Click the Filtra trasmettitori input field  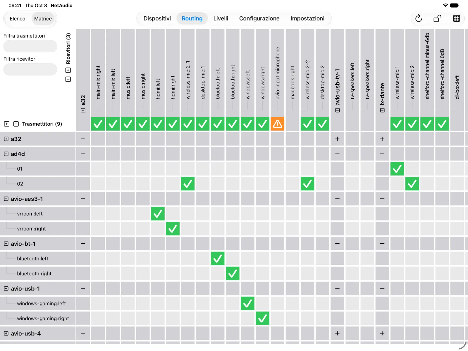coord(30,46)
